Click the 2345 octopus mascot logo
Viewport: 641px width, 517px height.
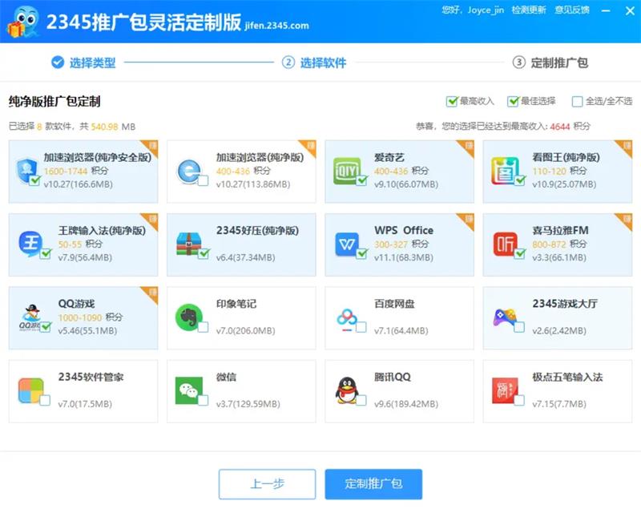pyautogui.click(x=23, y=22)
